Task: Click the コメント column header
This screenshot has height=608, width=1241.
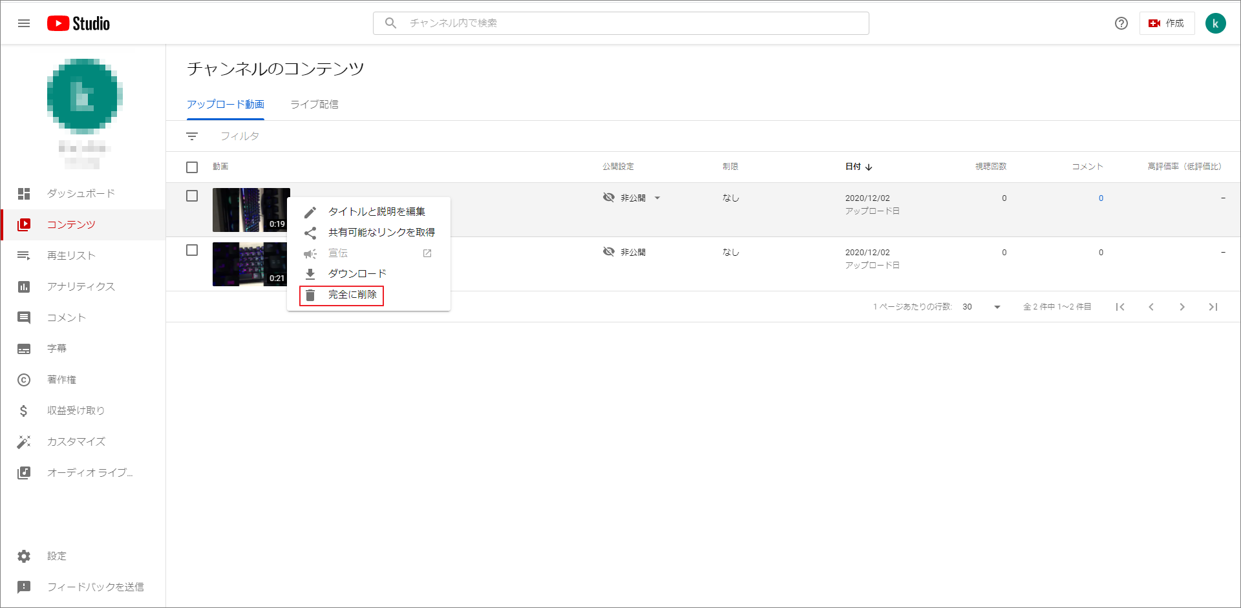Action: pyautogui.click(x=1087, y=167)
